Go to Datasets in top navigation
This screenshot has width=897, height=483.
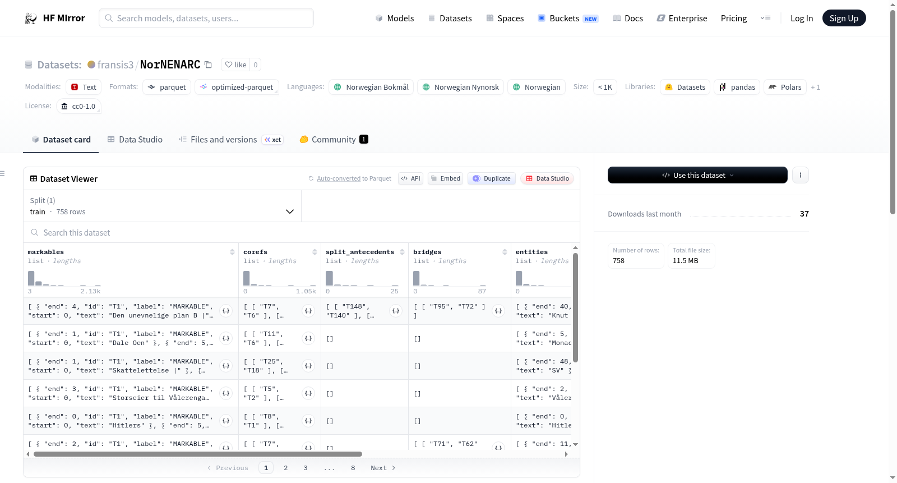[450, 19]
